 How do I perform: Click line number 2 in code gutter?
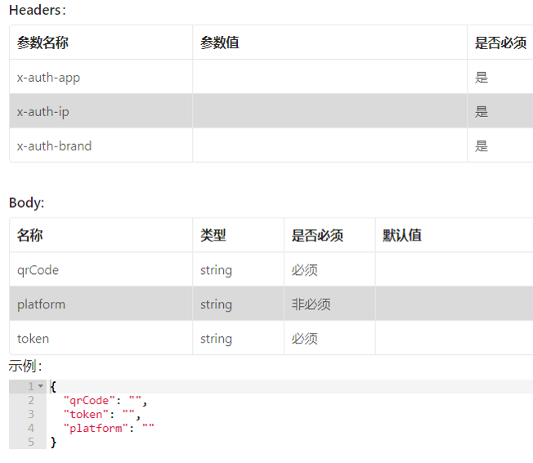click(x=31, y=400)
